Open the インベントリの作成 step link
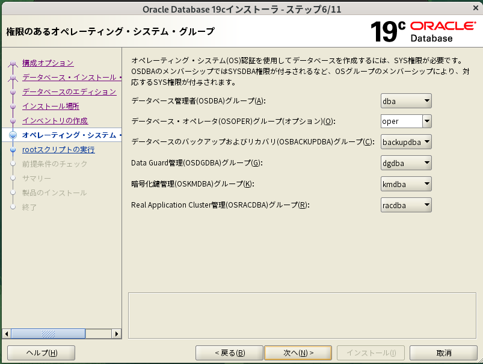The image size is (483, 364). (x=55, y=121)
